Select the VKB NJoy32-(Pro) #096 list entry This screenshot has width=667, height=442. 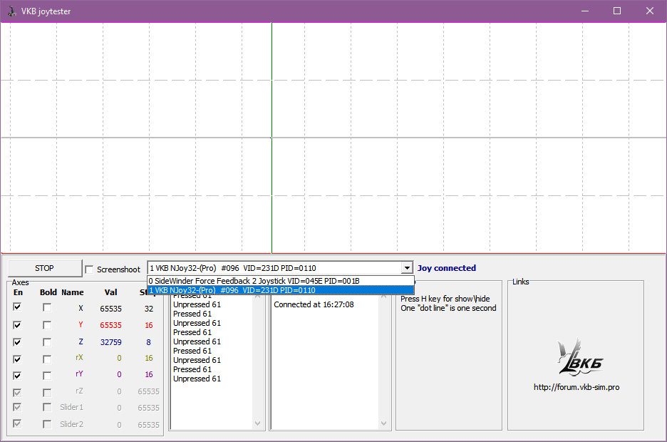click(x=281, y=290)
